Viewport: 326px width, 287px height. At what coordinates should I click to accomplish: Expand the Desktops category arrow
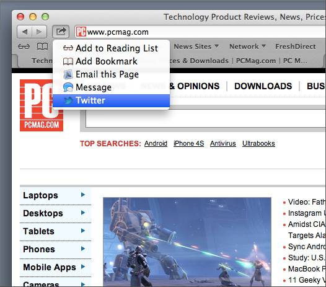(83, 213)
